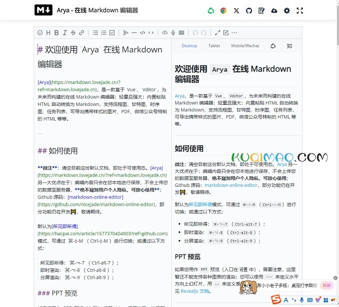Open the Arya link in 微注 paragraph preview
Screen dimensions: 339x307
(x=281, y=164)
